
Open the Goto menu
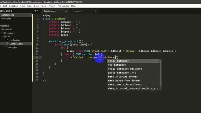tap(36, 6)
